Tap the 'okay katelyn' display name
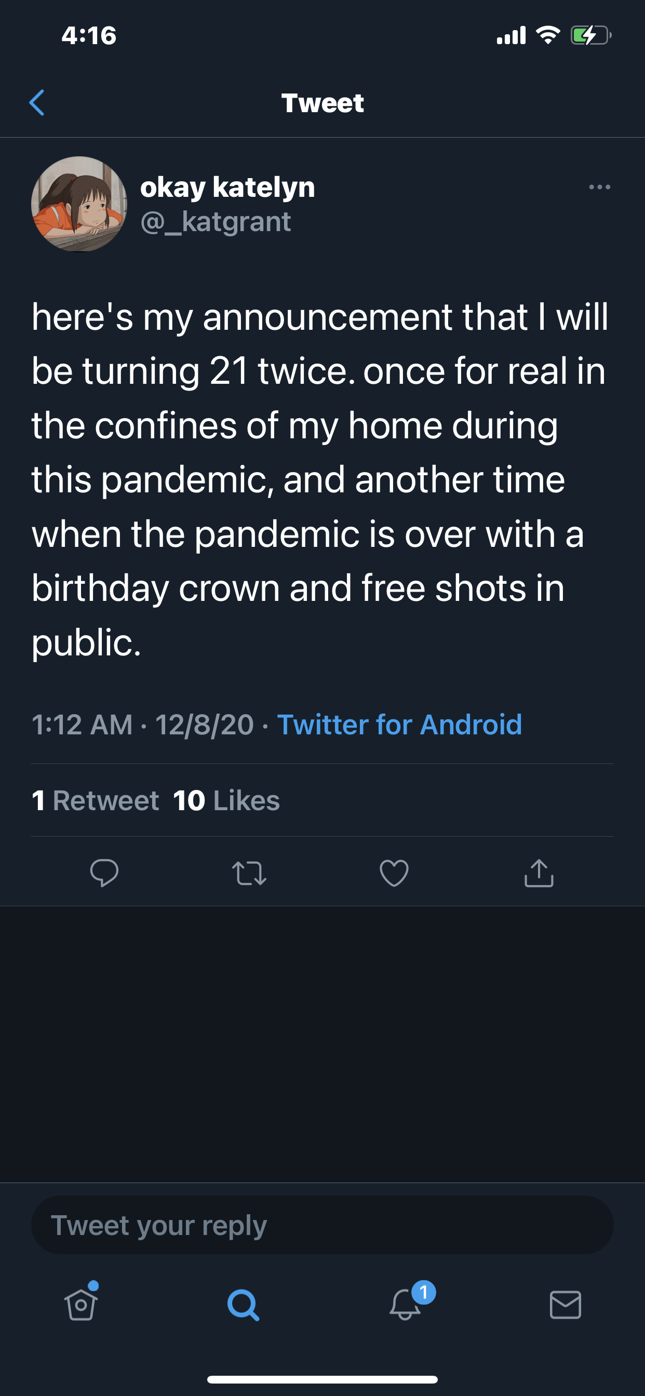 [227, 187]
